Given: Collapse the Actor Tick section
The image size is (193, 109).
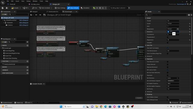Looking at the screenshot, I should point(146,45).
